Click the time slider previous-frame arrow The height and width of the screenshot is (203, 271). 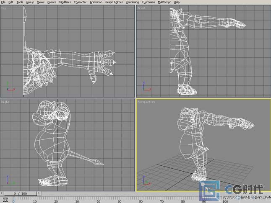click(2, 193)
